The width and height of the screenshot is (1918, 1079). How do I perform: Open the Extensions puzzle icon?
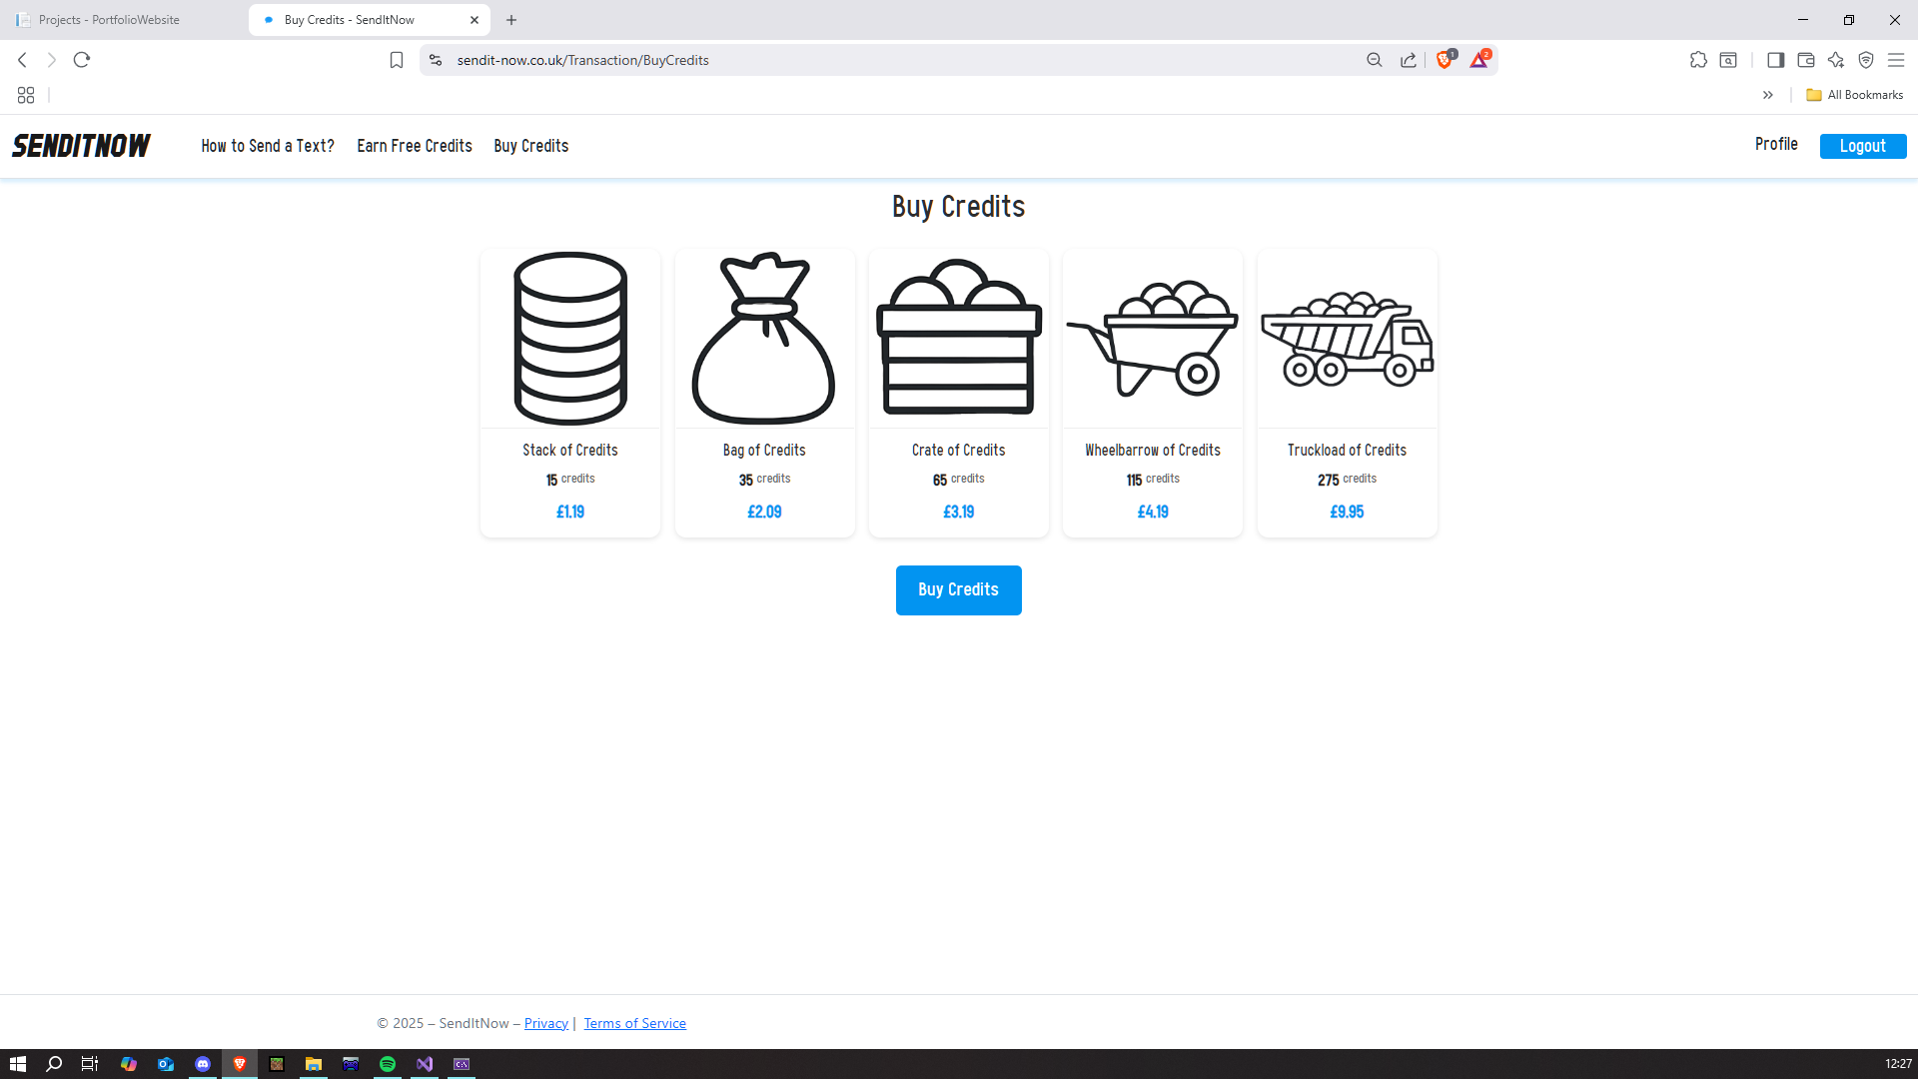1698,60
